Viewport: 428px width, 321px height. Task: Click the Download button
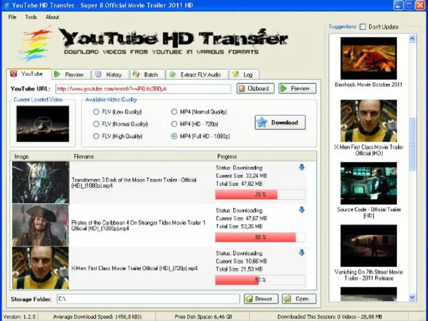(280, 123)
